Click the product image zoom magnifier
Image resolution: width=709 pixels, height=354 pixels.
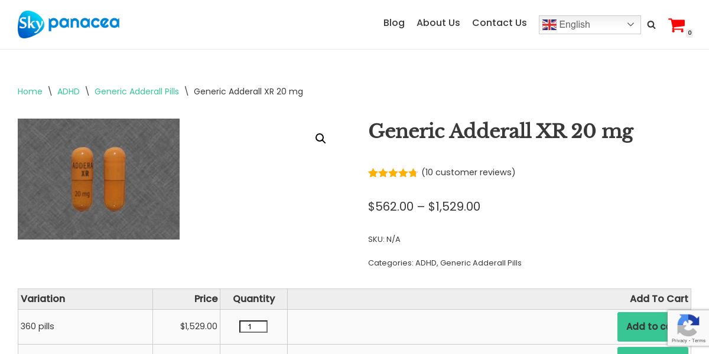click(321, 139)
